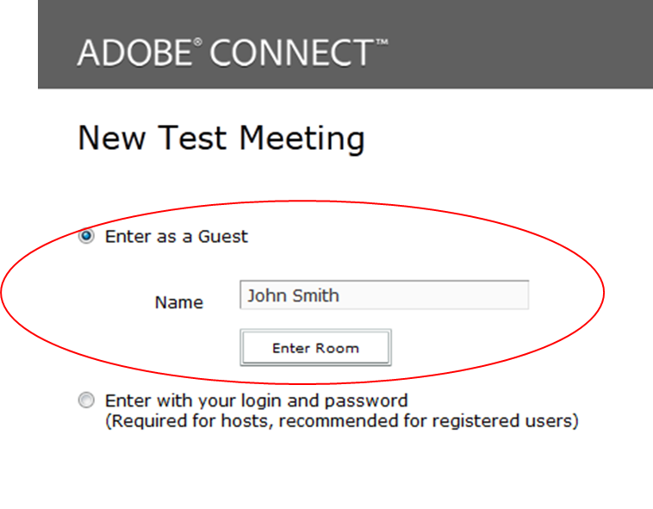Select the Enter as a Guest radio button
This screenshot has width=653, height=509.
[86, 236]
